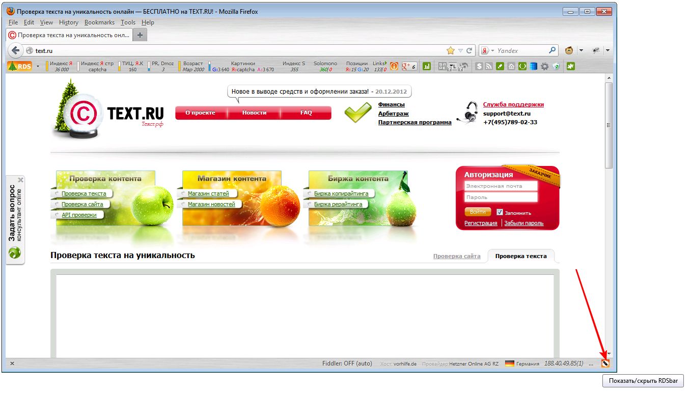691x394 pixels.
Task: Click the О проекте navigation button
Action: pyautogui.click(x=200, y=112)
